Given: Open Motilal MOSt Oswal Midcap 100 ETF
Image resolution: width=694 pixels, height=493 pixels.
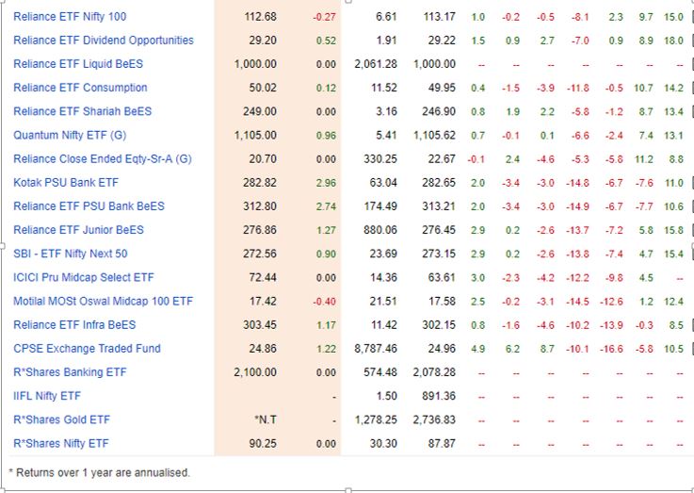Looking at the screenshot, I should tap(103, 302).
